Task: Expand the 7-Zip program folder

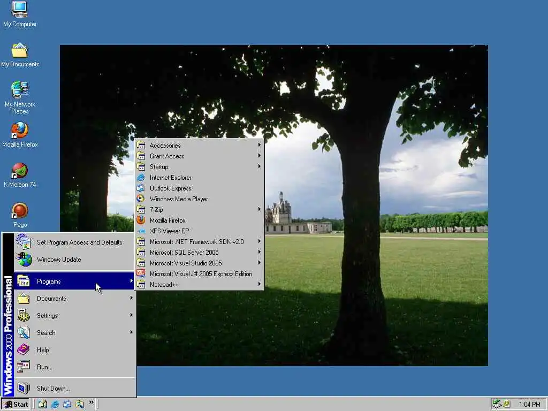Action: click(199, 210)
